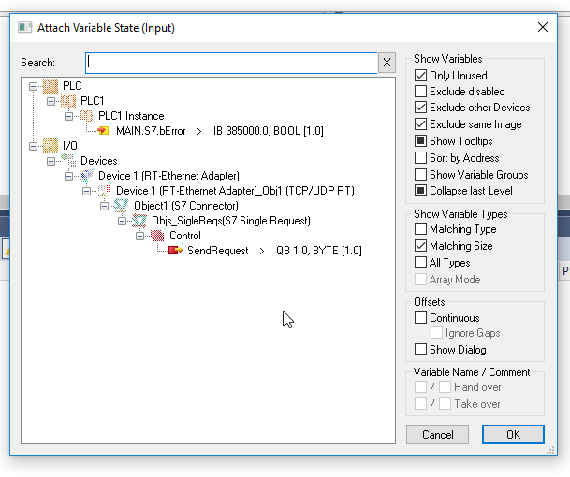570x477 pixels.
Task: Select Device 1 (RT-Ethernet Adapter) label
Action: (x=168, y=176)
